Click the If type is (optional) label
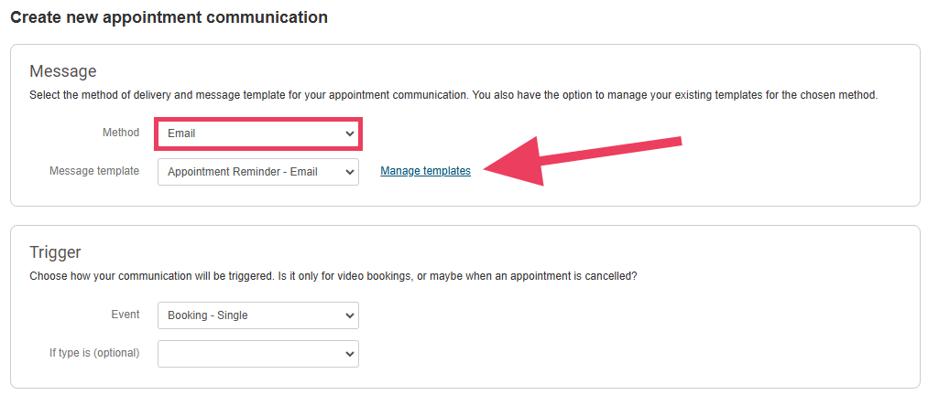928x395 pixels. (x=94, y=353)
